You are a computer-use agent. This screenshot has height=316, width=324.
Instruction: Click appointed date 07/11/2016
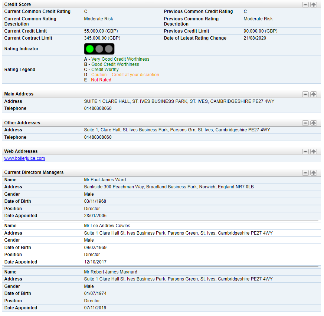coord(95,308)
